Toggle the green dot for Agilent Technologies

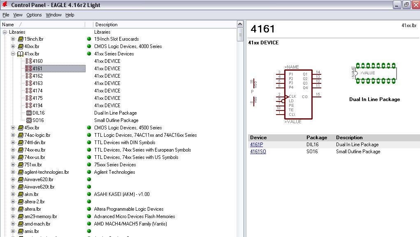pyautogui.click(x=89, y=172)
